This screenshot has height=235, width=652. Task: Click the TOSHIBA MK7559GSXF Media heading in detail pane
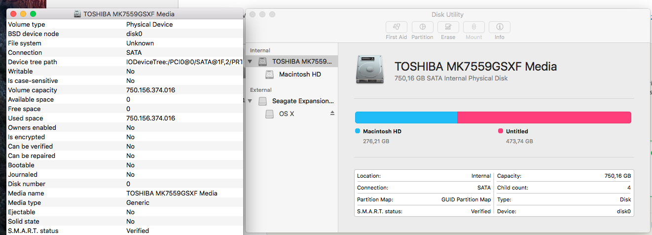[476, 66]
